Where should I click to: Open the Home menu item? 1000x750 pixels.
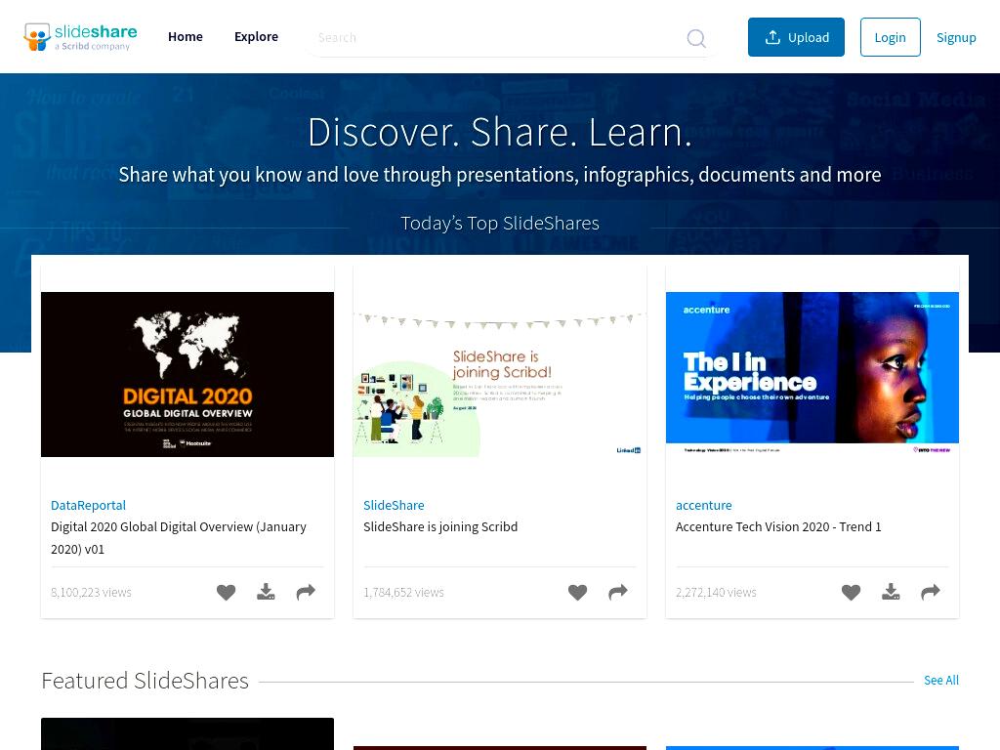pyautogui.click(x=186, y=37)
